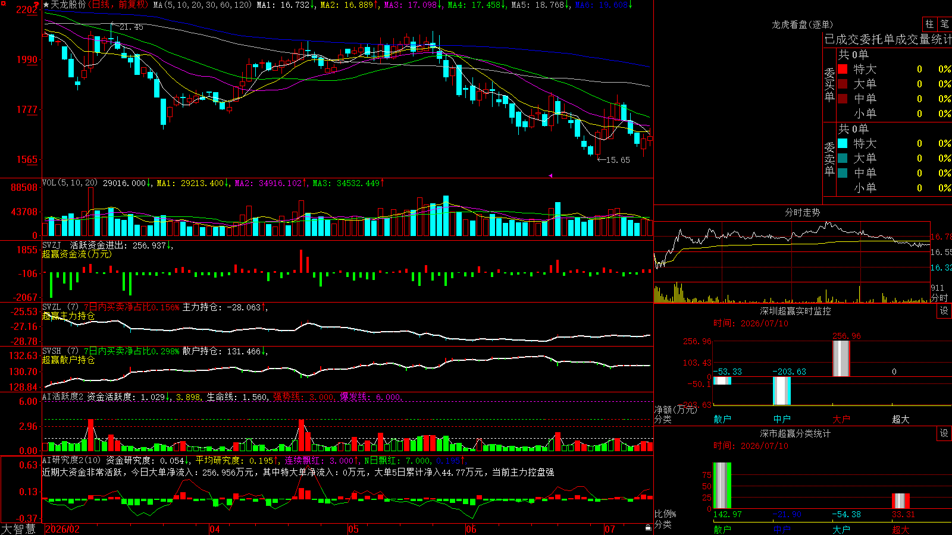Click the 超赢主力持仓 label
This screenshot has height=535, width=952.
[x=68, y=316]
